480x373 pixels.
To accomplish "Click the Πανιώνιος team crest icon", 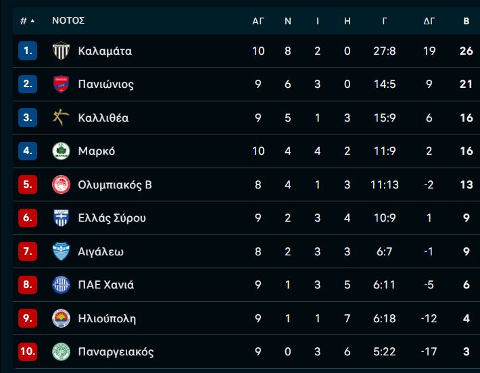I will [x=62, y=84].
